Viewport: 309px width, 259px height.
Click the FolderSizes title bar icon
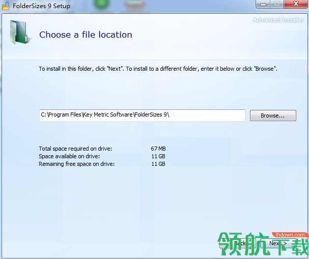click(x=6, y=6)
